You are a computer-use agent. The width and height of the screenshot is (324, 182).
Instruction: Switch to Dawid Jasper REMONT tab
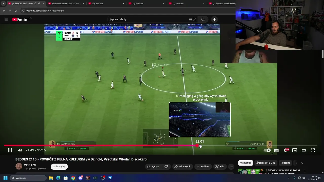[66, 4]
